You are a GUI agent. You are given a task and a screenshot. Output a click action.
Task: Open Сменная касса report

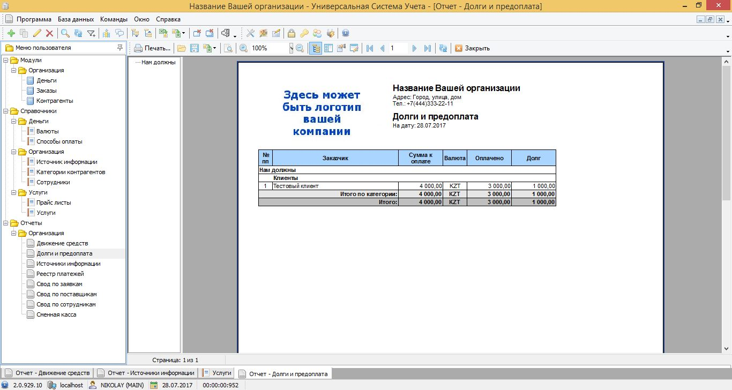56,314
